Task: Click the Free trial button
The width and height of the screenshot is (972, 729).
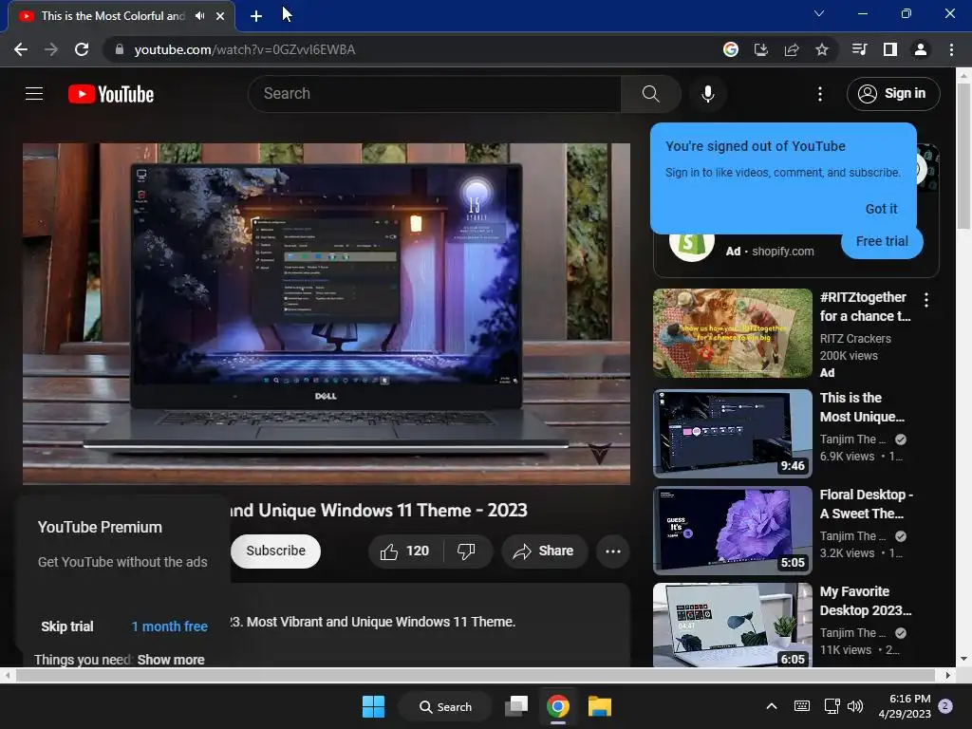Action: coord(882,241)
